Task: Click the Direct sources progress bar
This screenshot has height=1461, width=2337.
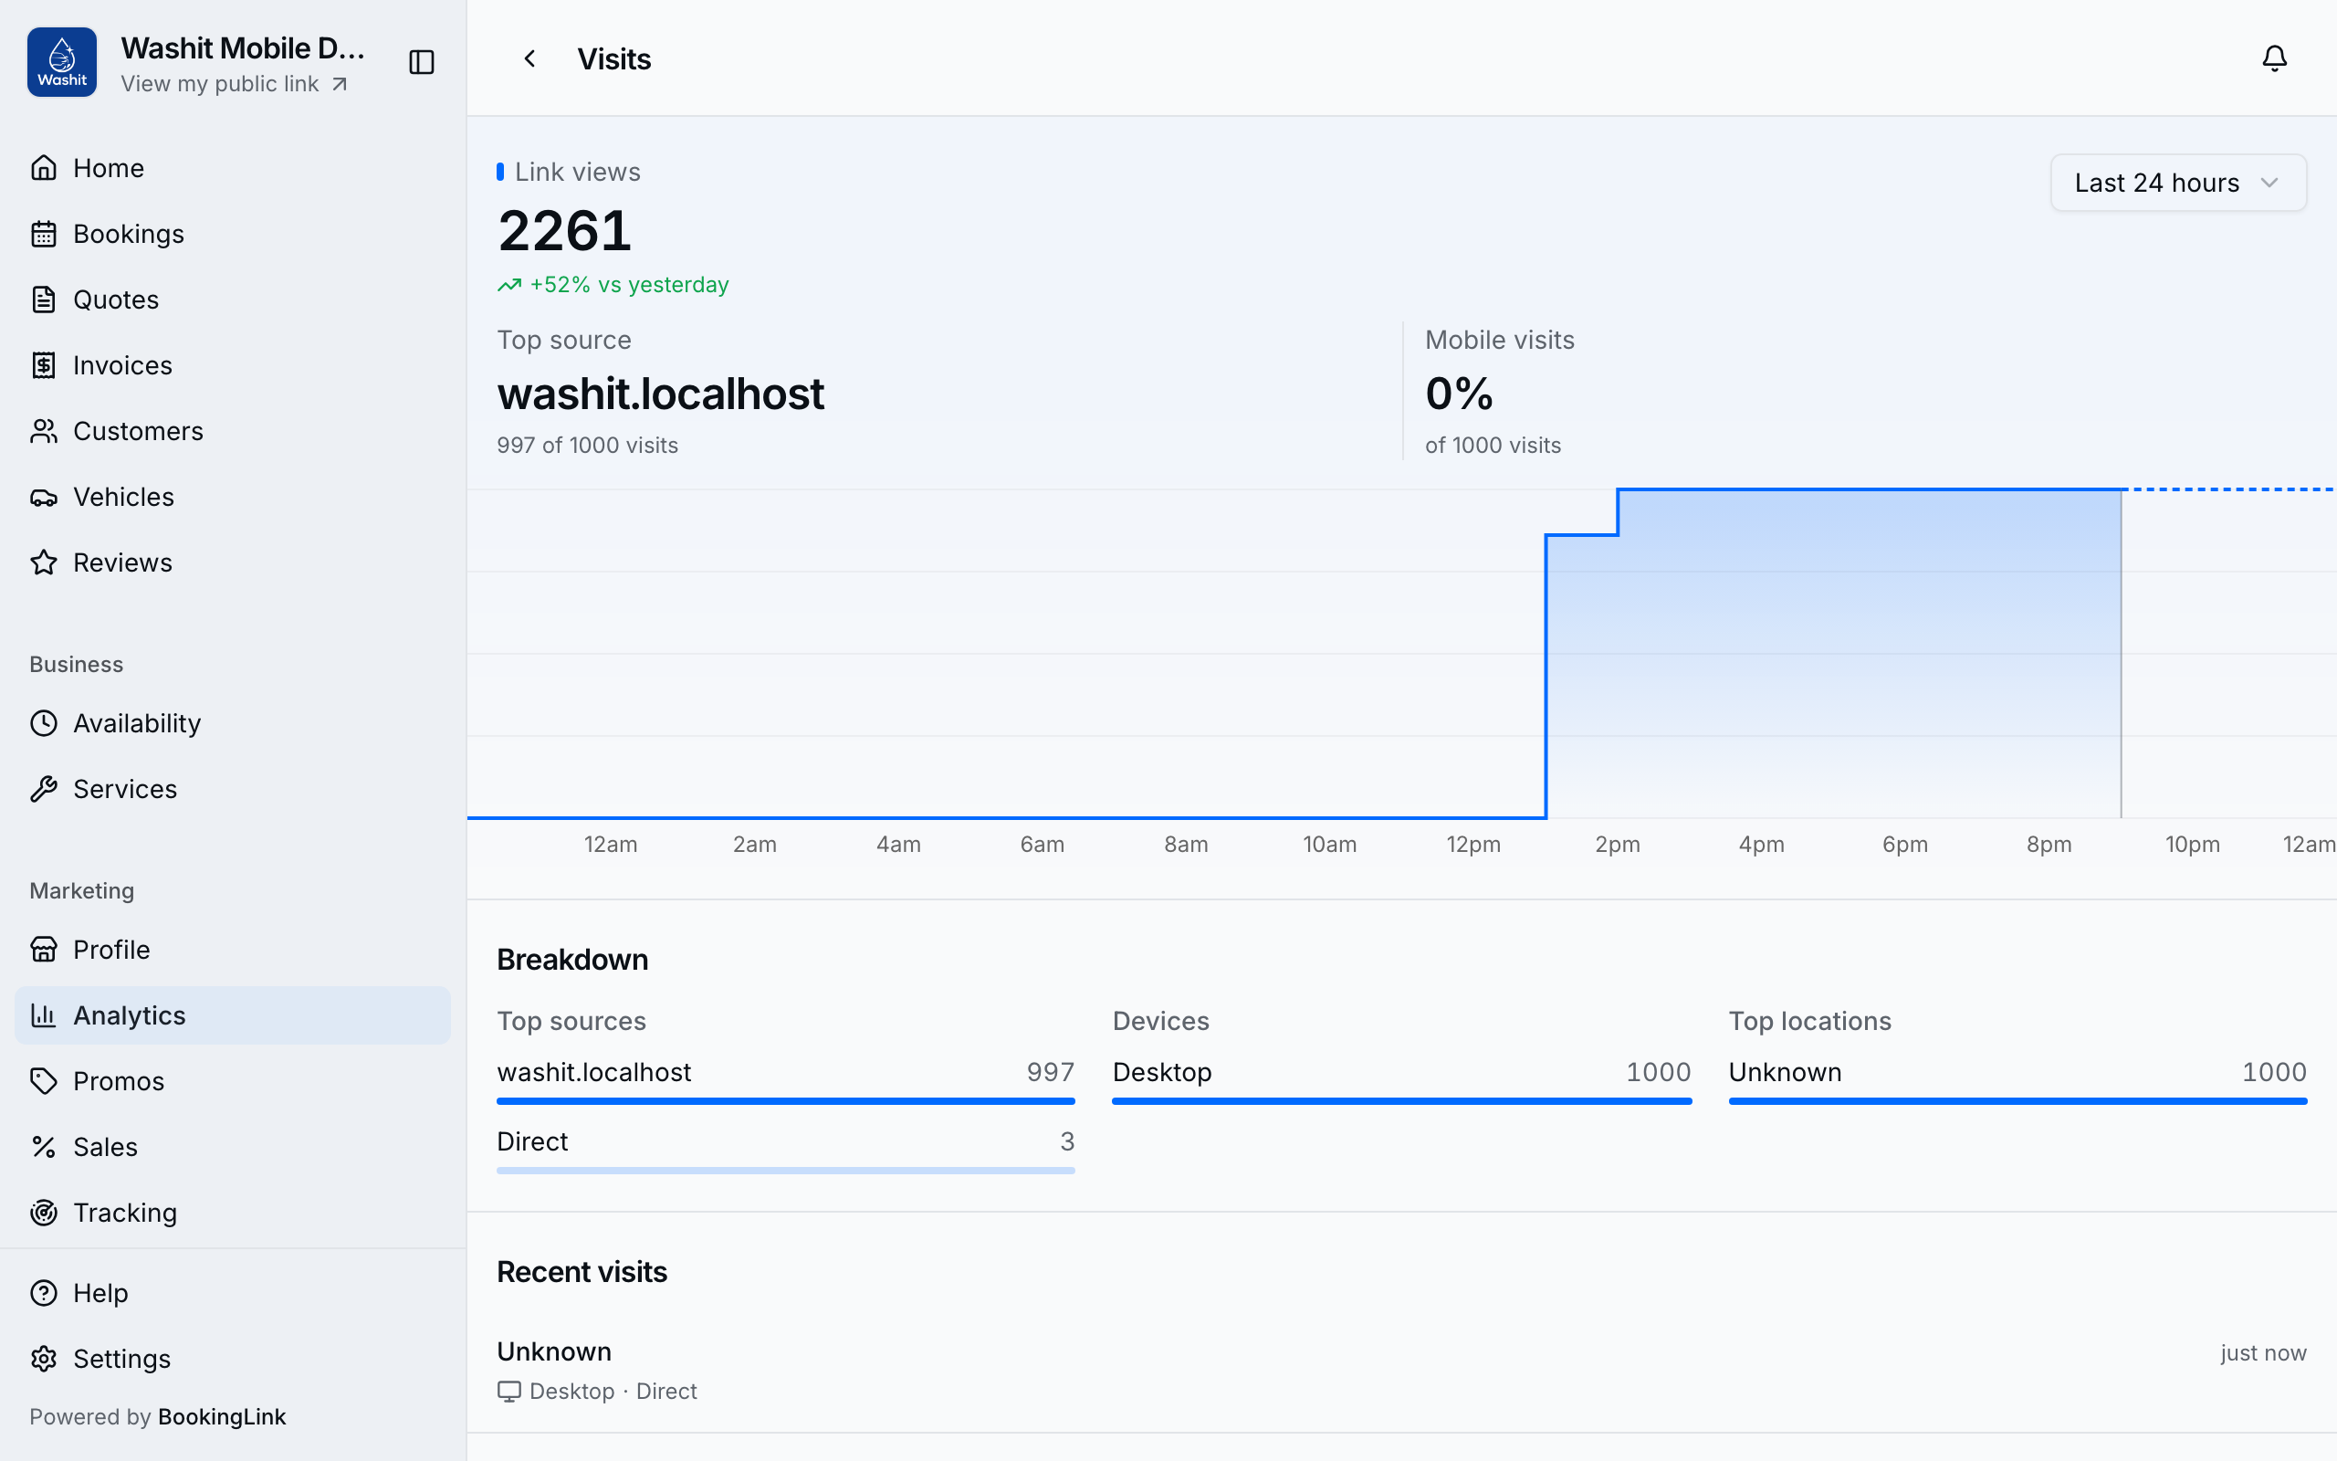Action: click(x=785, y=1170)
